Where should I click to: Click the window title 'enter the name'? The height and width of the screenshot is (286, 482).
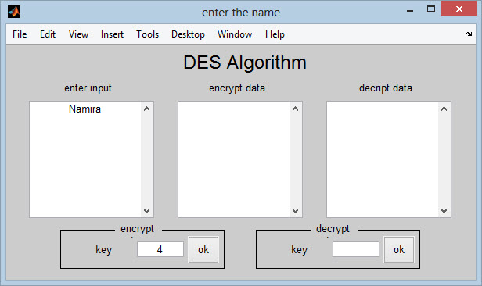pyautogui.click(x=241, y=13)
